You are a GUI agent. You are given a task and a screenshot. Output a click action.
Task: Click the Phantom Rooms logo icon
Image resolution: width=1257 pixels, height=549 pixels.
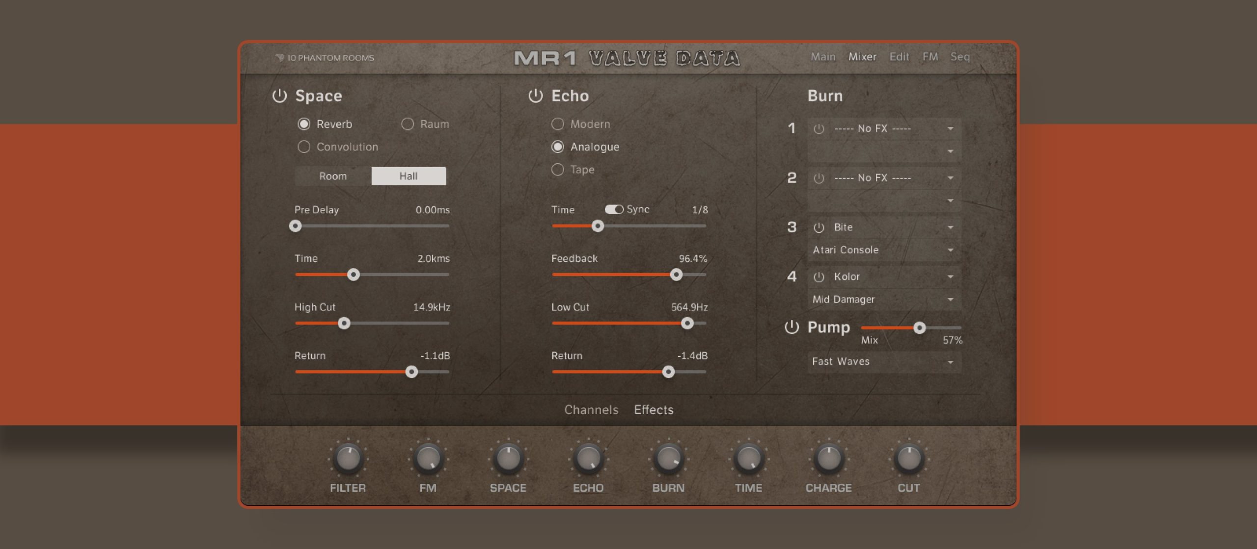(x=279, y=58)
